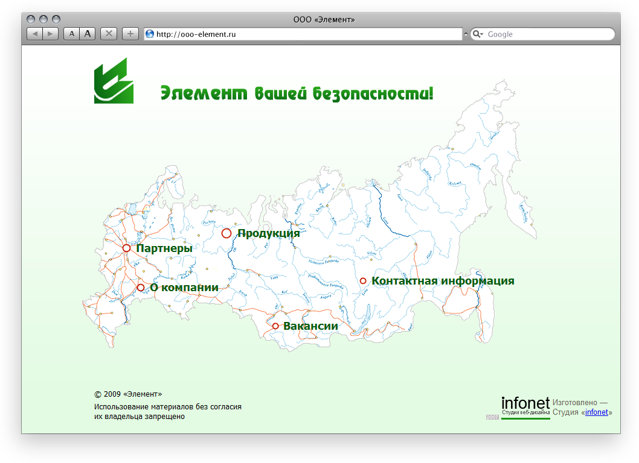Open the Продукция map link
This screenshot has width=639, height=463.
[269, 233]
